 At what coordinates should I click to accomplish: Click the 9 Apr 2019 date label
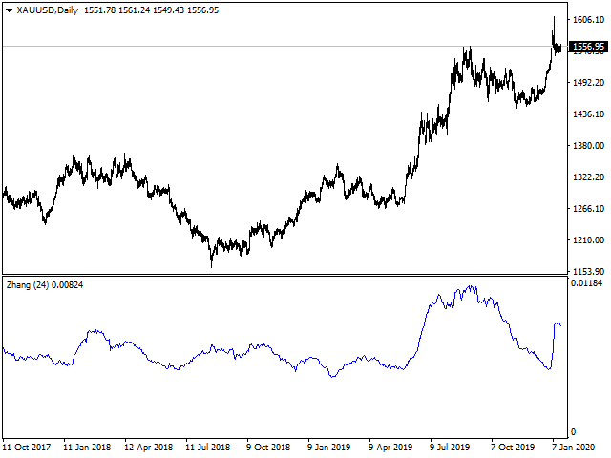pos(390,448)
